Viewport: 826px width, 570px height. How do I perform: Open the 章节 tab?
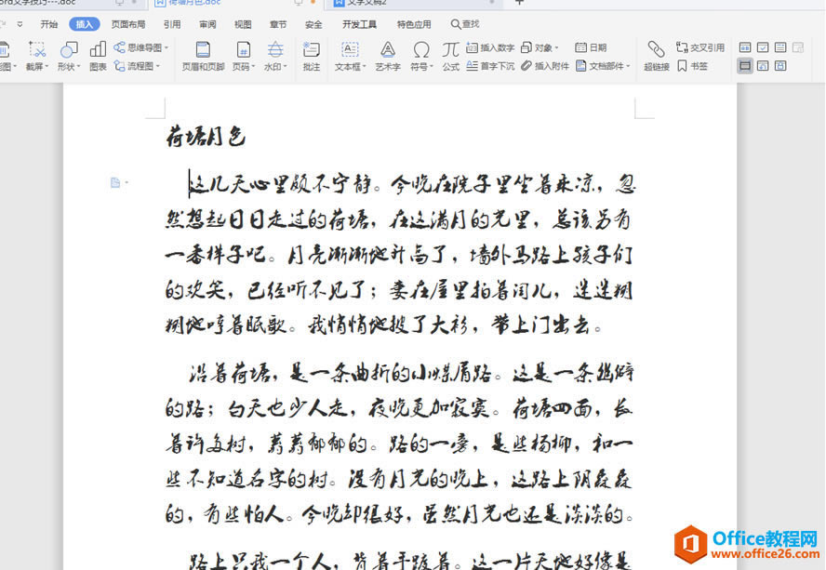click(x=278, y=24)
